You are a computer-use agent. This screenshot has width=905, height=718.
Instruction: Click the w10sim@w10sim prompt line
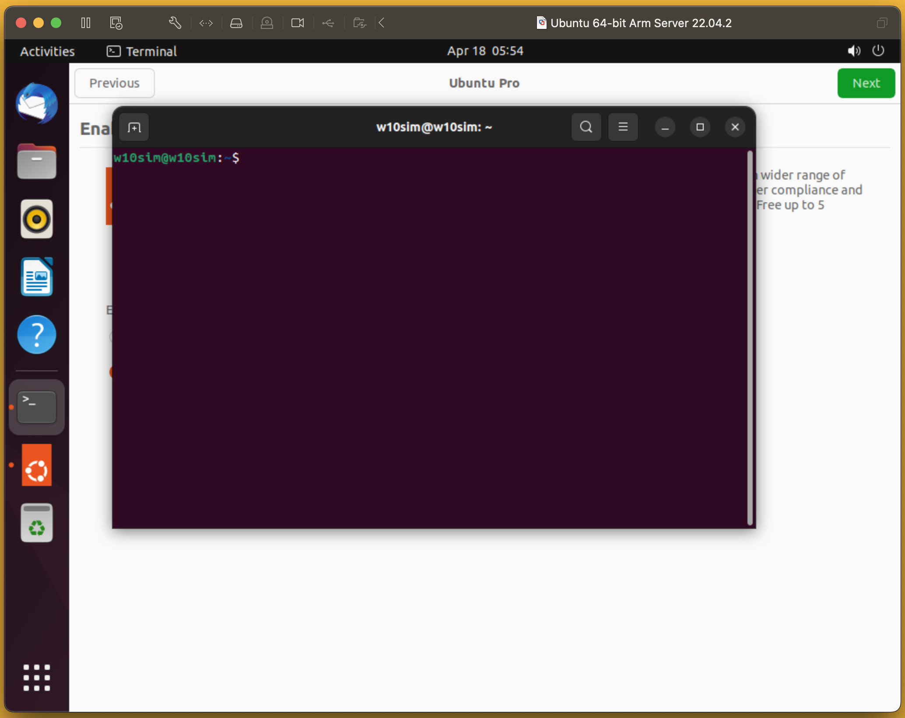coord(176,158)
